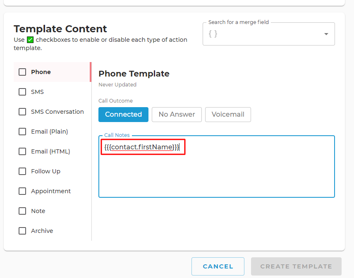Focus the Search for a merge field box

(269, 34)
